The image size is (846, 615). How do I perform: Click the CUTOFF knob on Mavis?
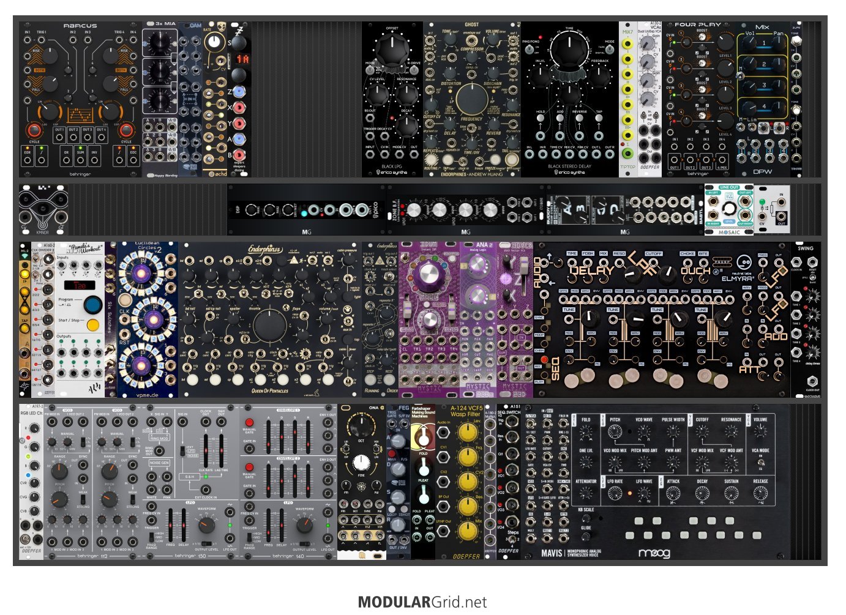[702, 433]
